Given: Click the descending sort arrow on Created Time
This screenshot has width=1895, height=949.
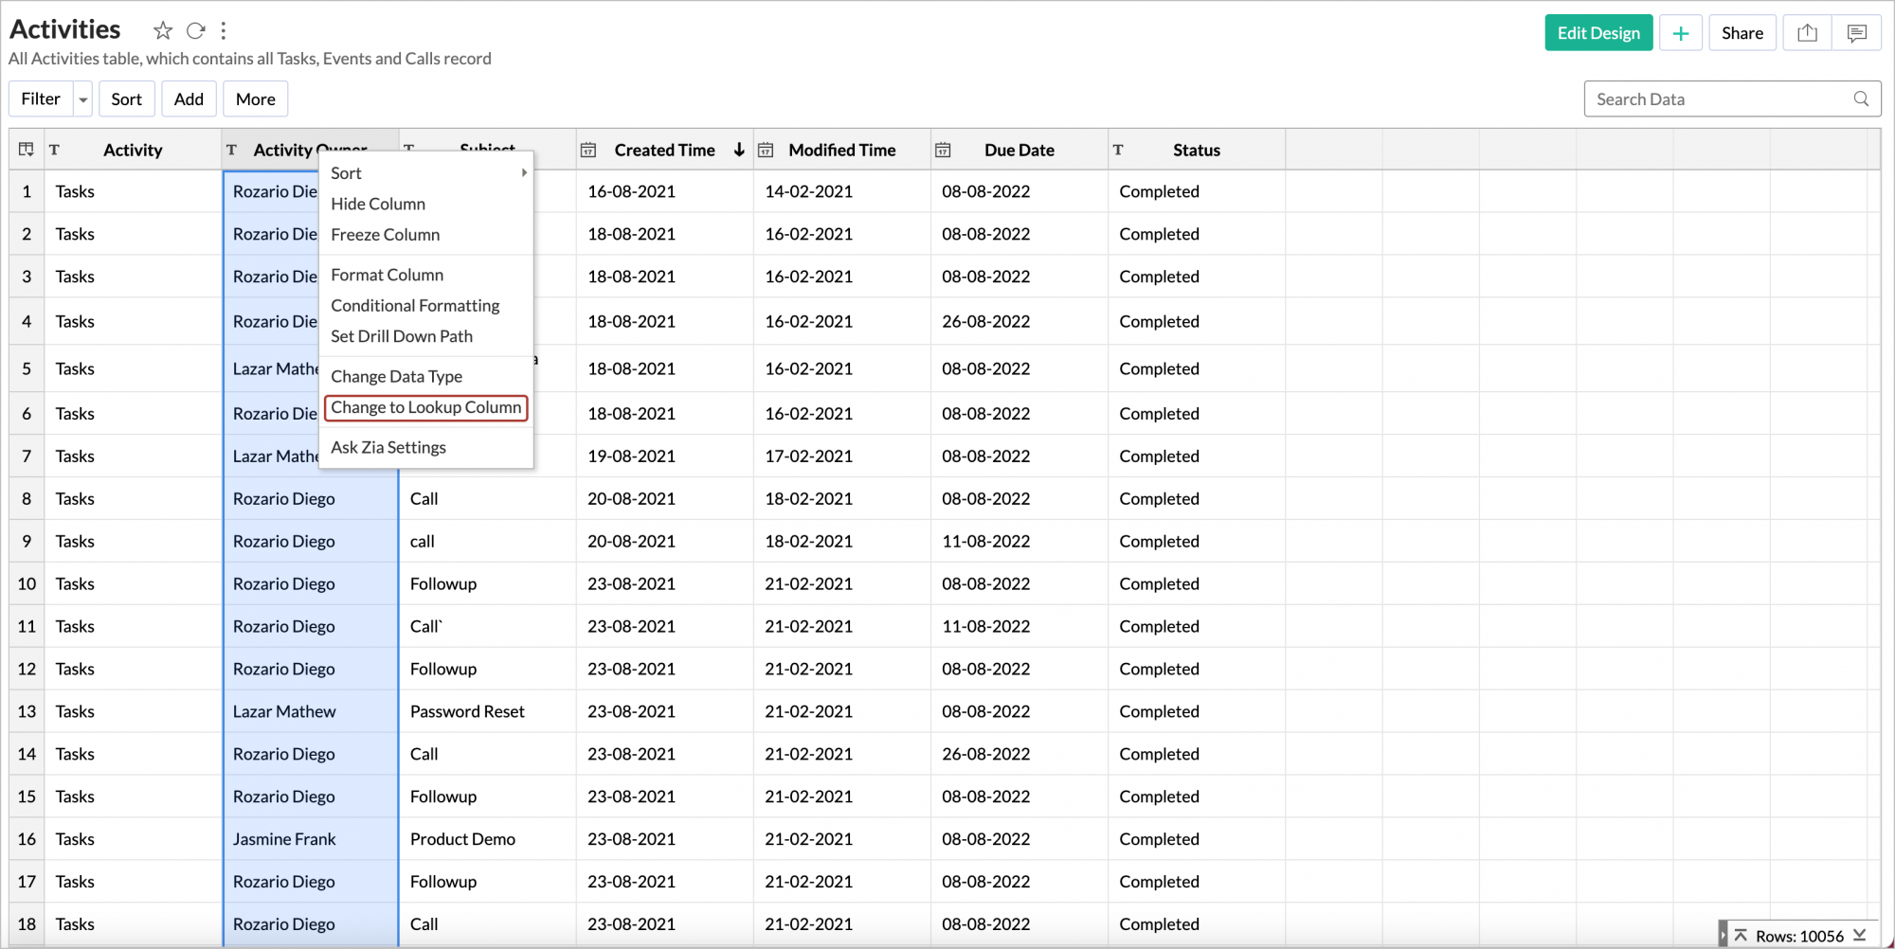Looking at the screenshot, I should [738, 149].
